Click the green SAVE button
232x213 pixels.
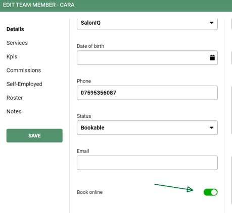click(x=34, y=135)
